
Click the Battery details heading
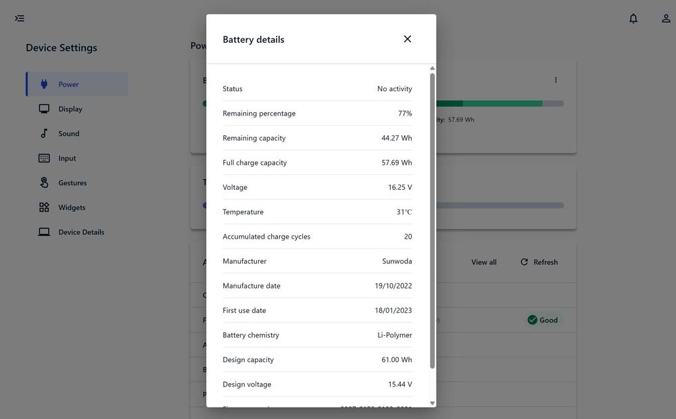tap(254, 40)
